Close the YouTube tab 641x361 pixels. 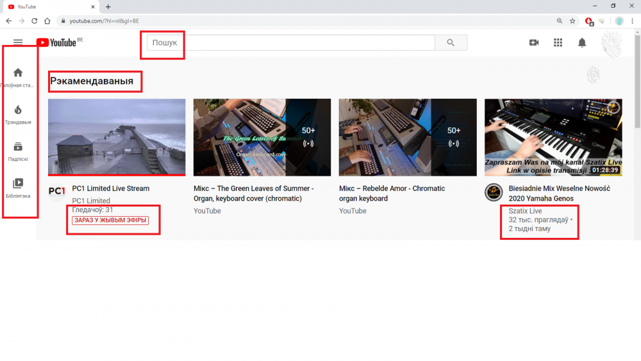(x=93, y=6)
